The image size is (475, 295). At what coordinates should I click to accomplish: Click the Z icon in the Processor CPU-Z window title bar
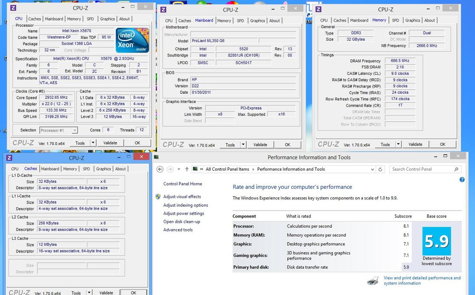tap(13, 8)
